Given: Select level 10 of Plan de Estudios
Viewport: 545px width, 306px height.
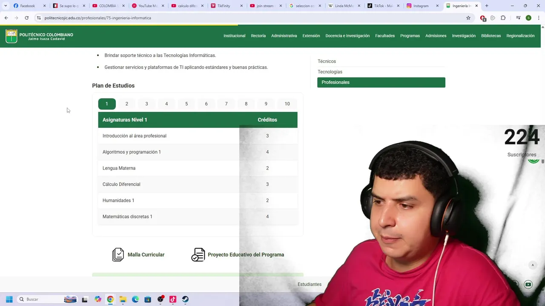Looking at the screenshot, I should point(287,104).
